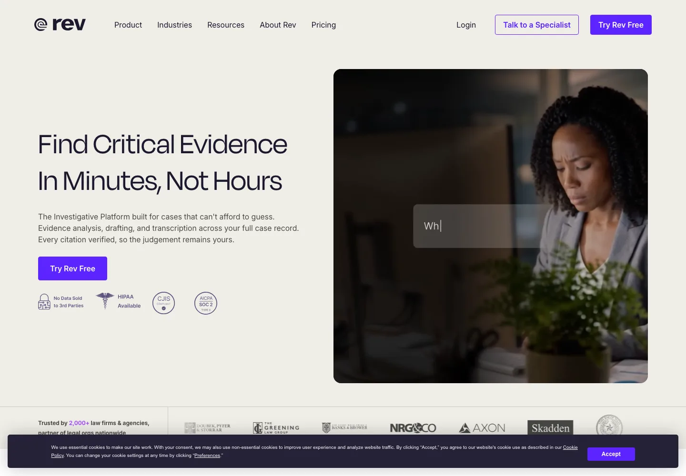
Task: Click the "HIPAA Available" label
Action: tap(129, 301)
